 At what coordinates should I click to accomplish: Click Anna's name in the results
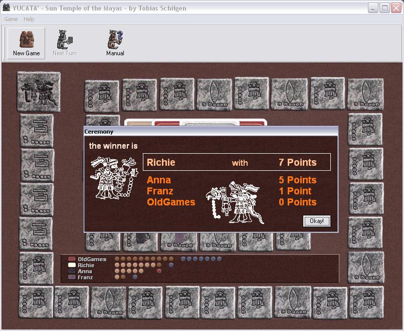click(159, 180)
